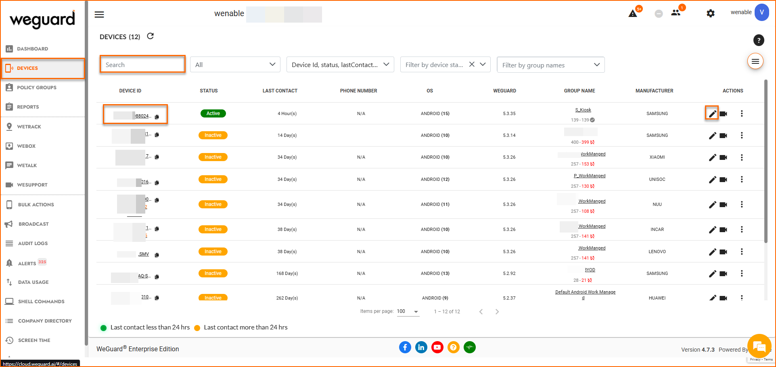Open more actions for S_Kiosk device row
The width and height of the screenshot is (776, 367).
click(742, 113)
